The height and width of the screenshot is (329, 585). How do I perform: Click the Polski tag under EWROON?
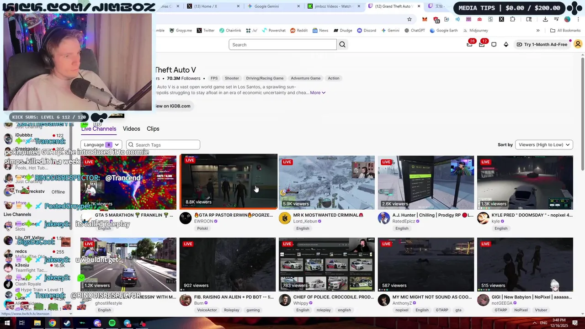coord(202,228)
